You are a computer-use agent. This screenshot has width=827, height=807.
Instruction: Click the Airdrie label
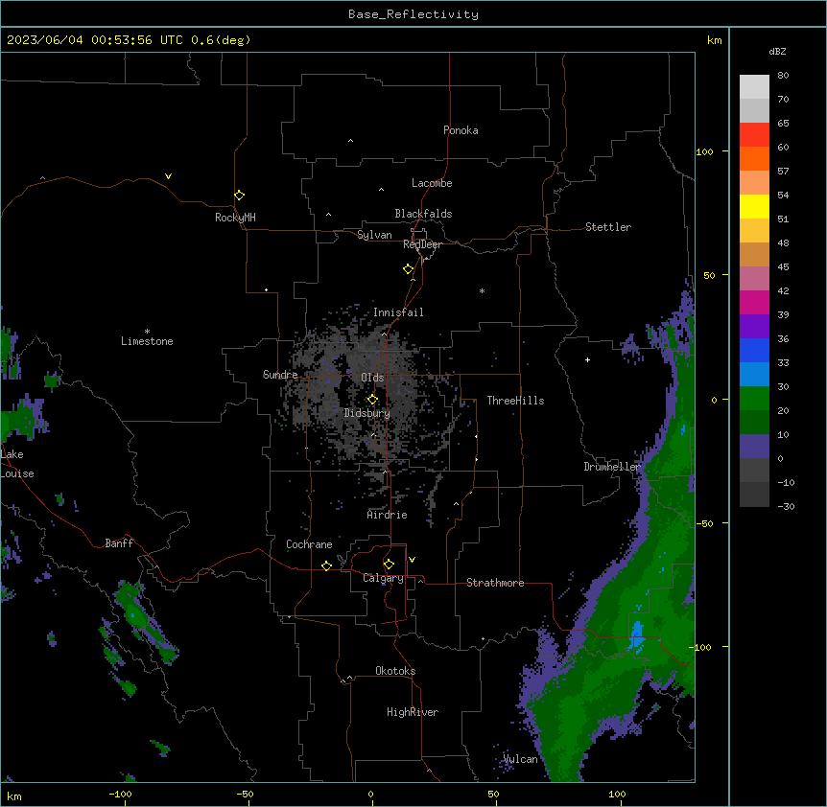[x=387, y=515]
